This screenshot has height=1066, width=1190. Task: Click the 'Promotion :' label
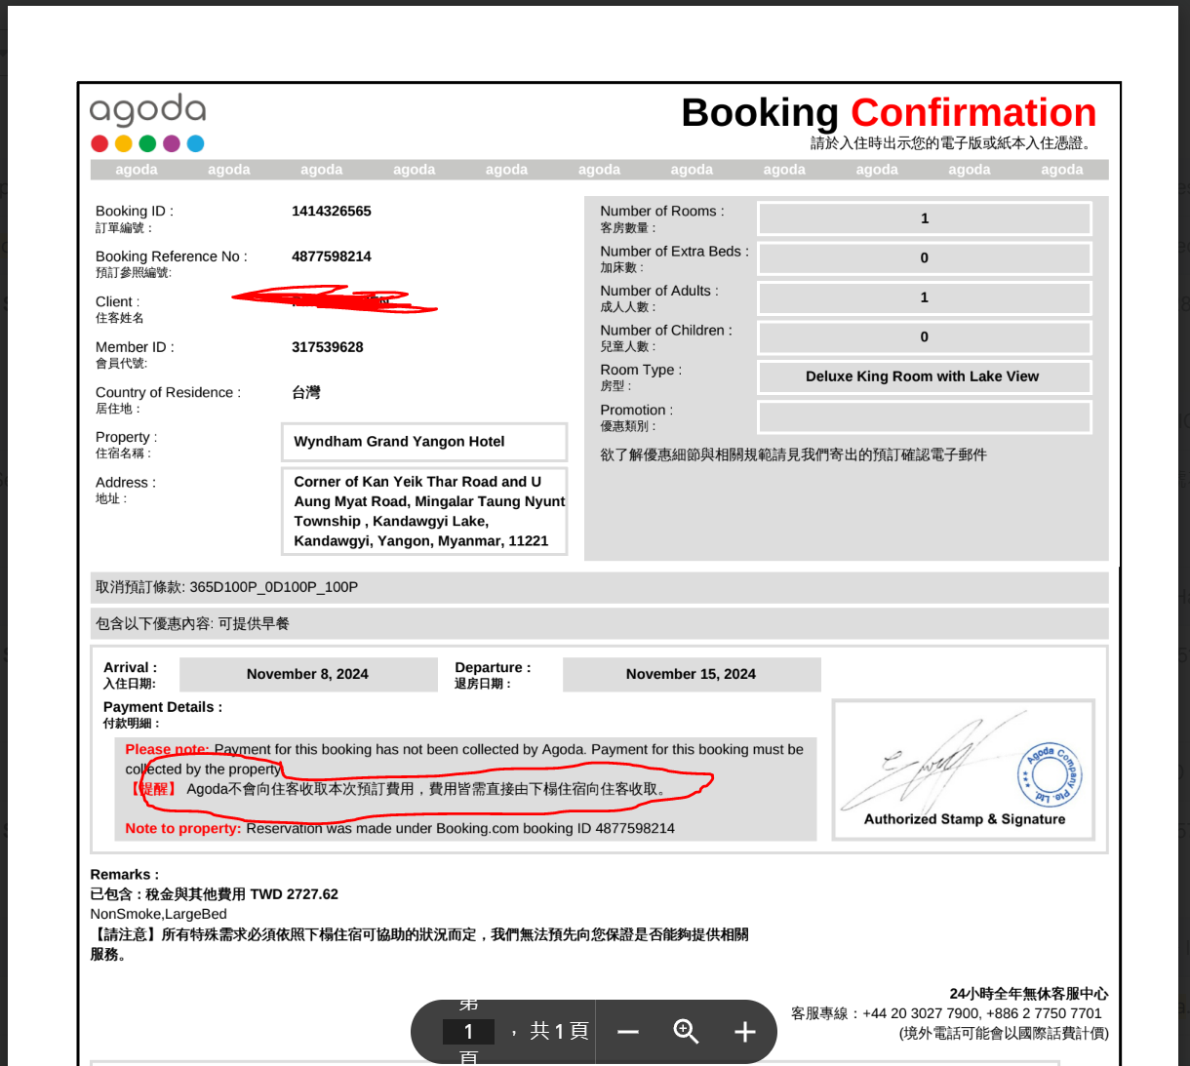637,411
